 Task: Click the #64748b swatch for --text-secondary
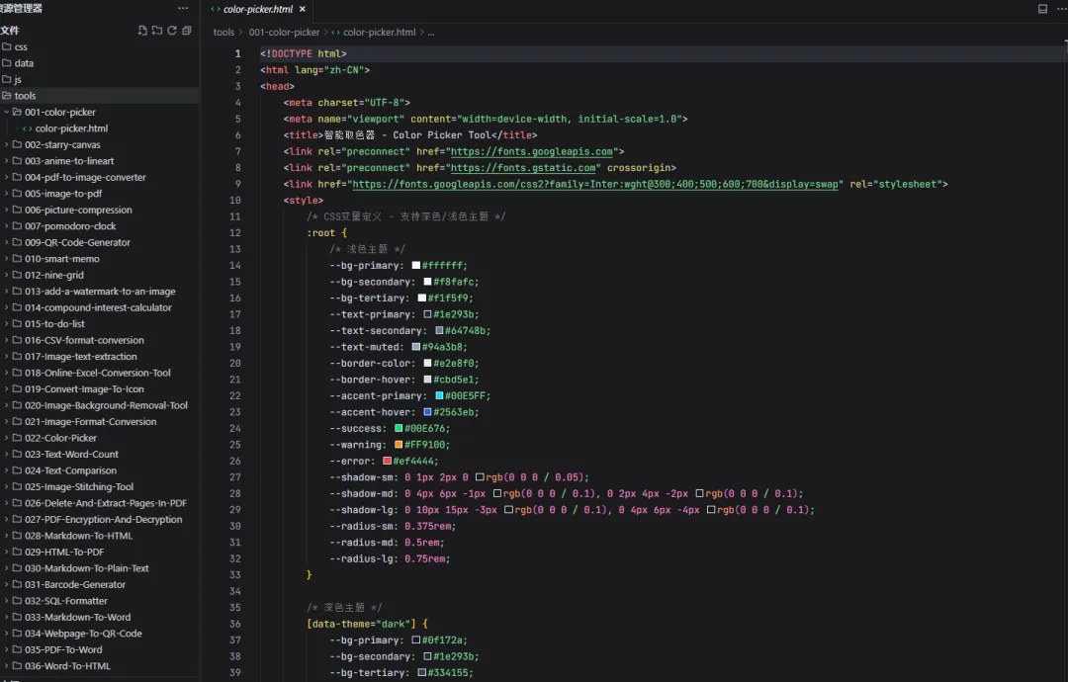click(x=439, y=331)
